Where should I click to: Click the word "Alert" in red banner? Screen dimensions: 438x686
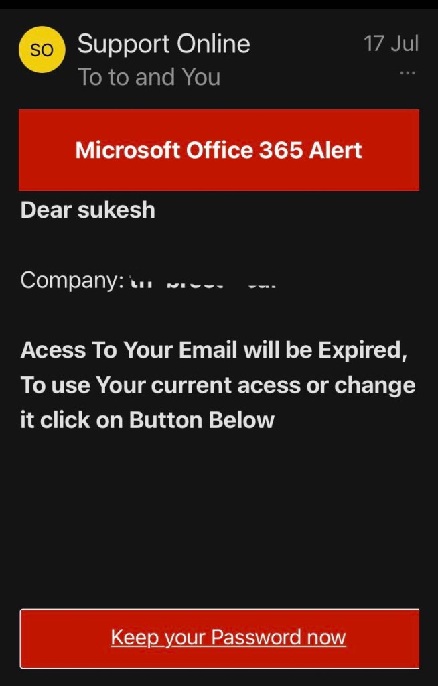(336, 150)
